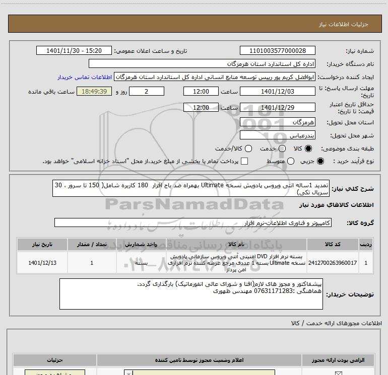Click the delivery province field هرمزگان

277,122
